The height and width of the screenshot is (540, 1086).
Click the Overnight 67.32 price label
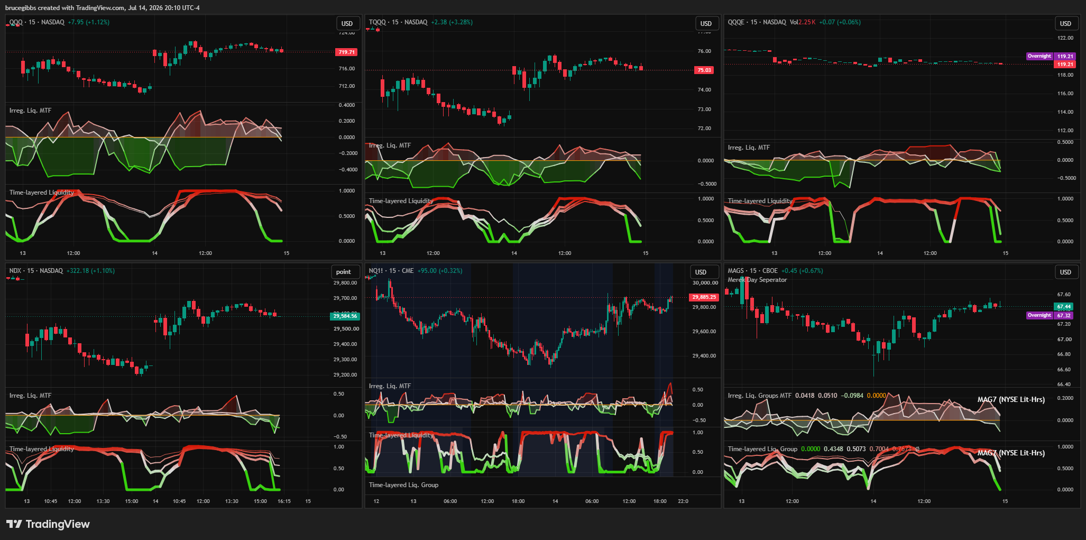(x=1051, y=315)
